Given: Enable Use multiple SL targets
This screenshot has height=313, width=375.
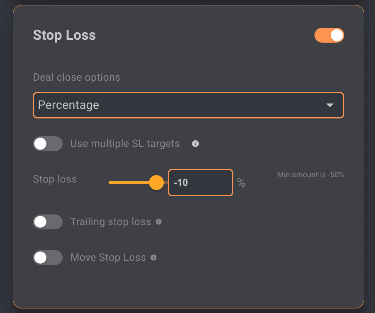Looking at the screenshot, I should tap(48, 144).
